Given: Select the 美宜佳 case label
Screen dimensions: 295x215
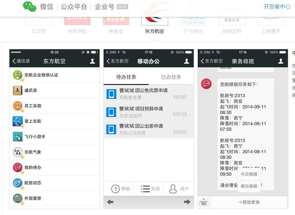Looking at the screenshot, I should tap(116, 31).
